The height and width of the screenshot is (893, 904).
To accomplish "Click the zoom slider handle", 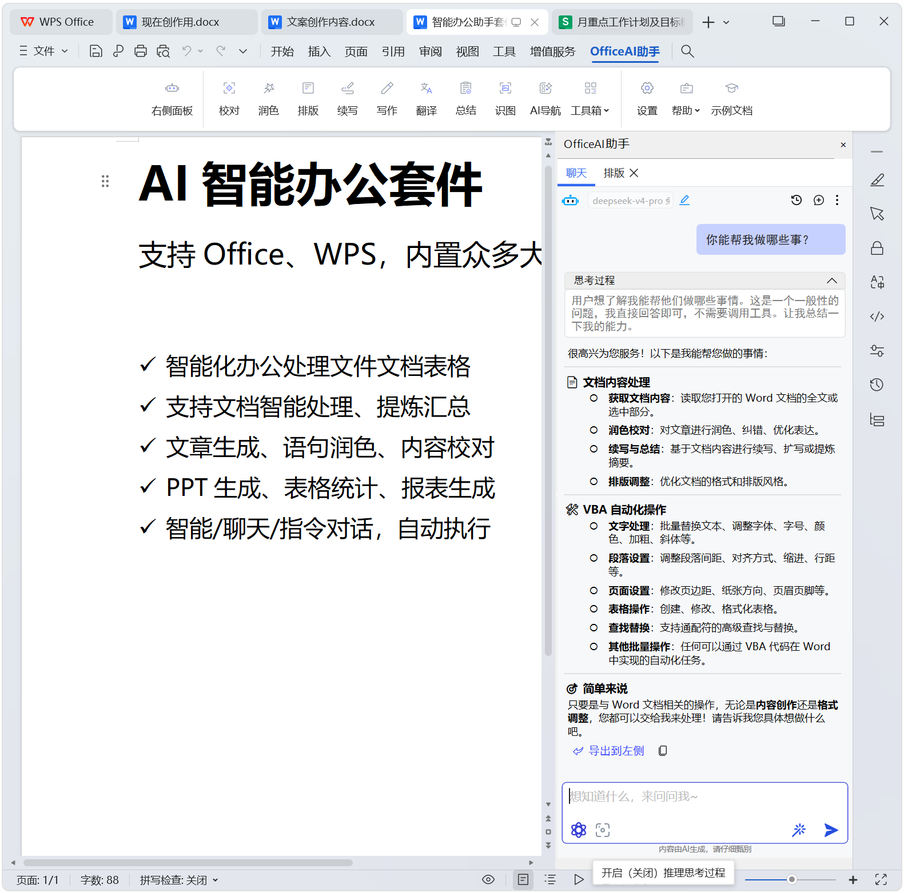I will pyautogui.click(x=792, y=879).
